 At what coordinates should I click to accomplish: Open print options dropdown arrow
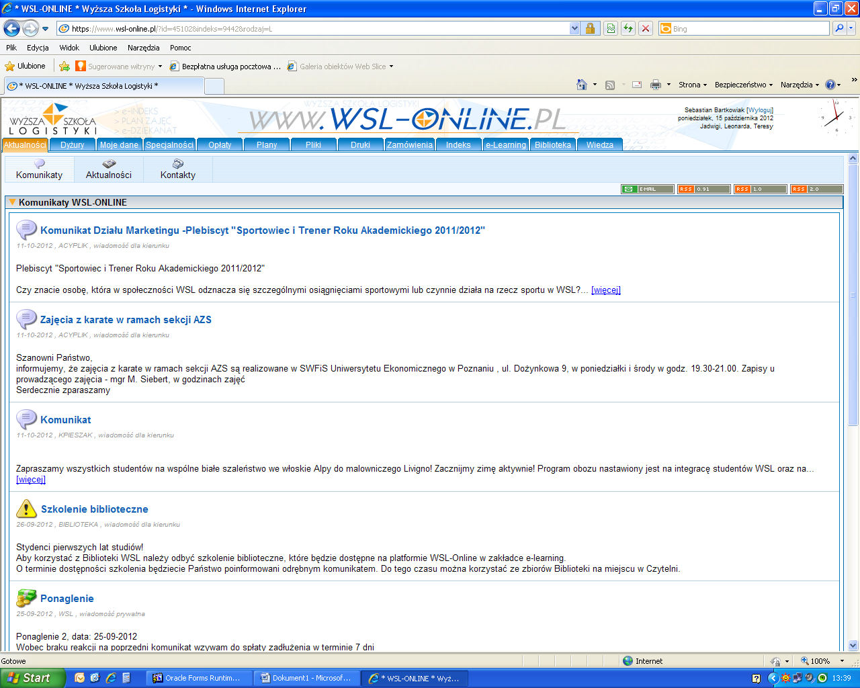pyautogui.click(x=669, y=85)
